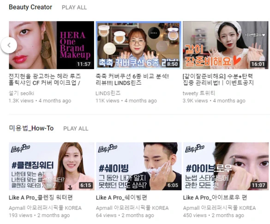270x224 pixels.
Task: Play all Beauty Creator videos
Action: (74, 7)
